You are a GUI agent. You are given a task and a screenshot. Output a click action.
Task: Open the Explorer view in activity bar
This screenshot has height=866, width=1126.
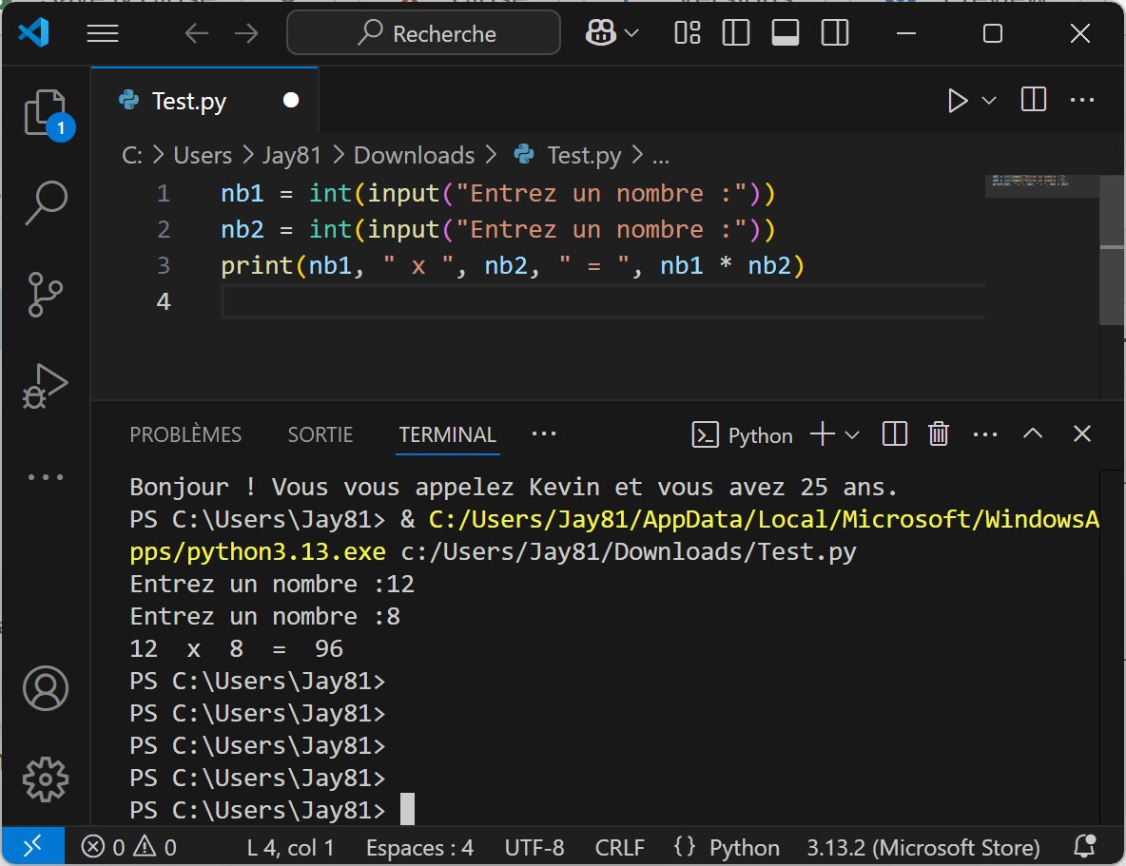(x=45, y=113)
